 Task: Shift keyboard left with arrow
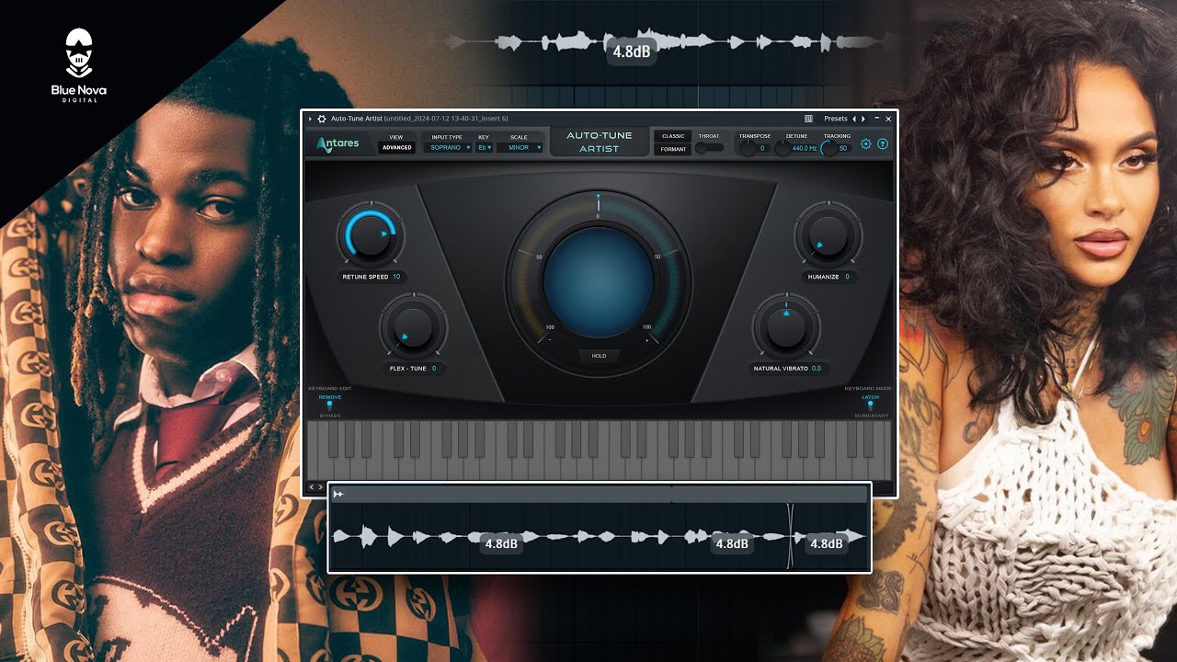point(311,487)
